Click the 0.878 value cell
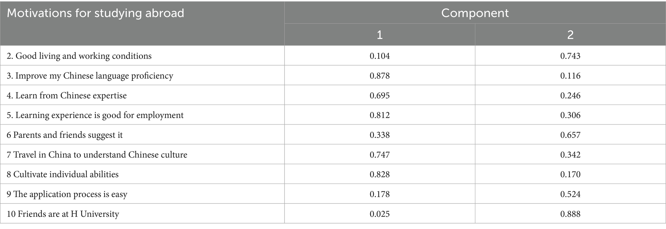The width and height of the screenshot is (666, 229). [380, 76]
